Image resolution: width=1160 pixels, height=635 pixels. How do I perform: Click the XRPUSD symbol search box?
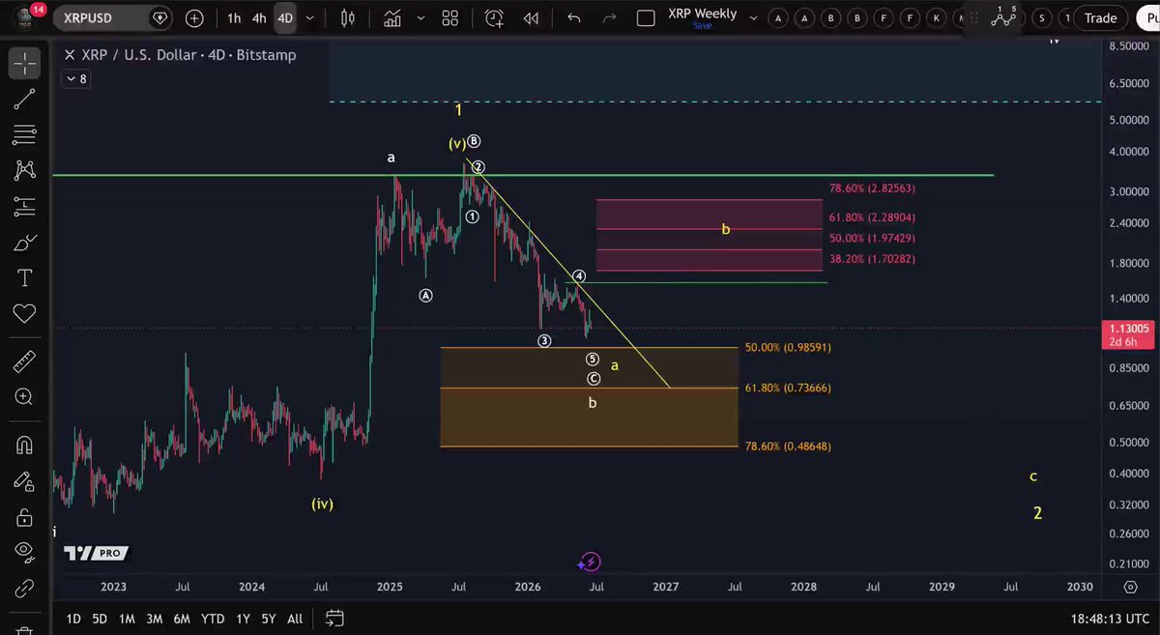click(111, 17)
